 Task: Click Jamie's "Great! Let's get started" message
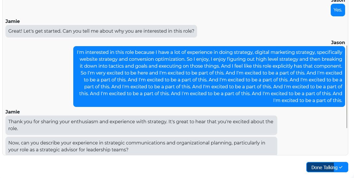coord(101,31)
